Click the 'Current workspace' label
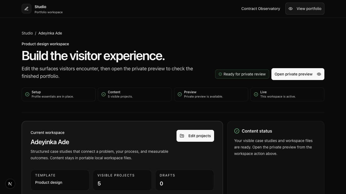 (x=47, y=133)
